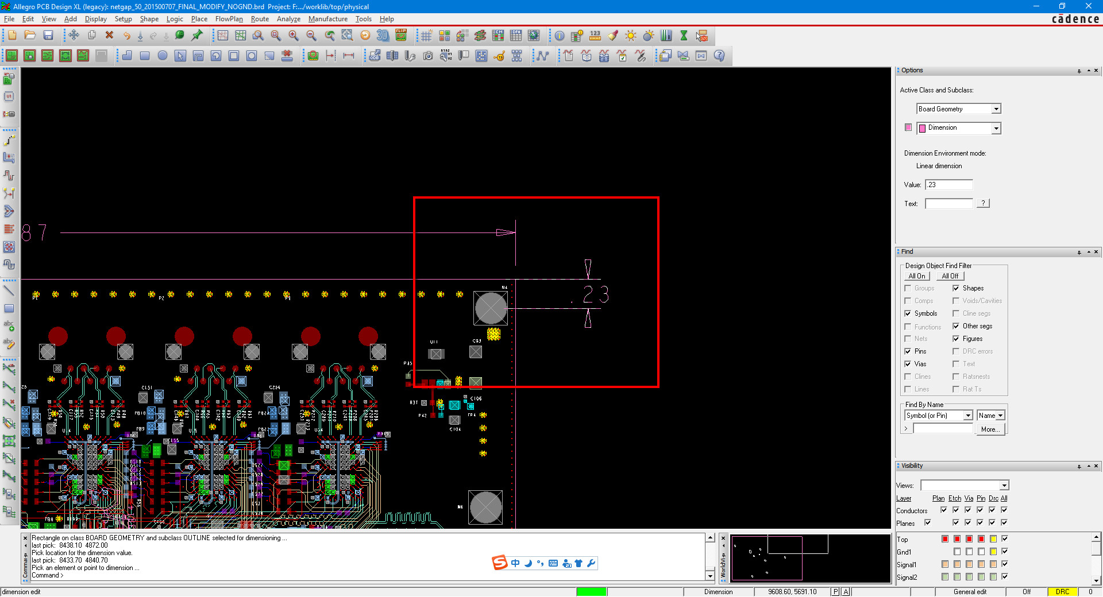Open the DFA spreadsheet icon

(x=516, y=36)
